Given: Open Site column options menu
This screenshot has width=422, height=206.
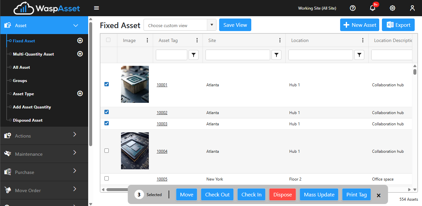Looking at the screenshot, I should pyautogui.click(x=280, y=40).
